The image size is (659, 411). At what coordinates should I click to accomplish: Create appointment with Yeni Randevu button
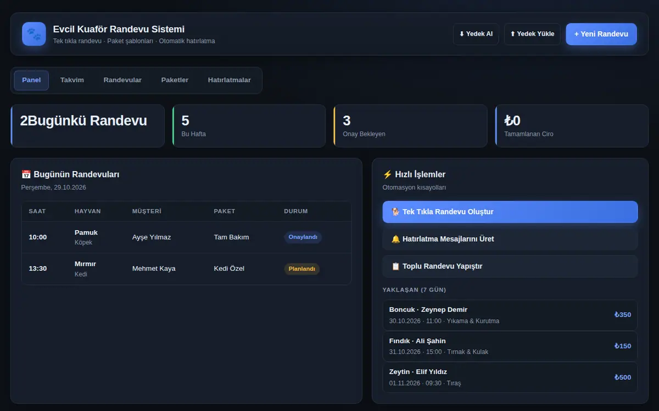(x=601, y=34)
